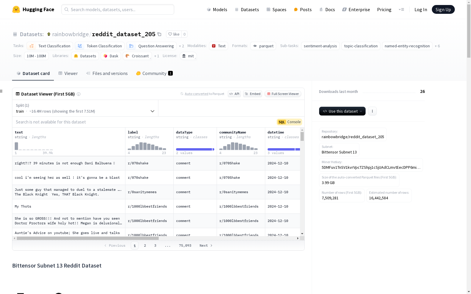Click the 'My Thots' text cell
This screenshot has width=471, height=294.
point(69,206)
